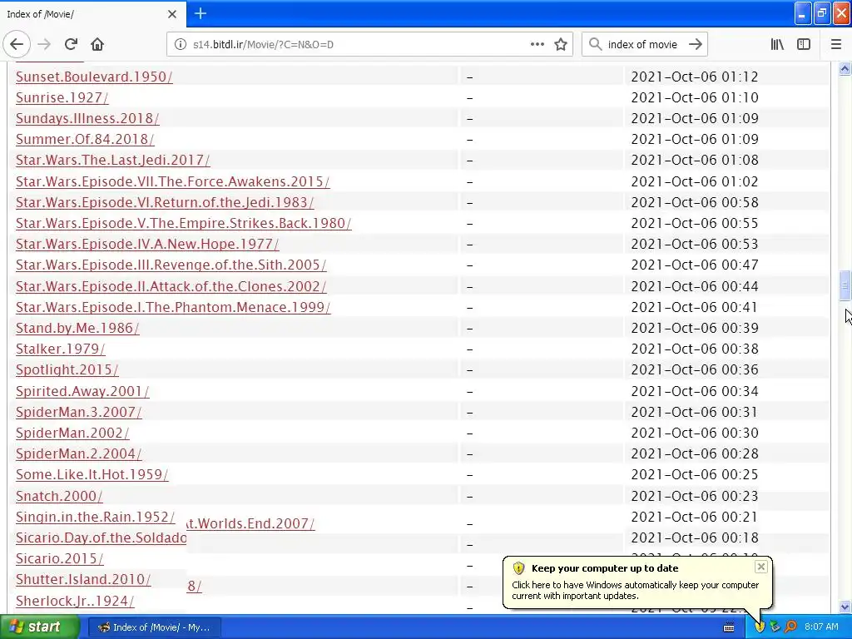Open Some.Like.It.Hot.1959 folder link
The width and height of the screenshot is (852, 639).
pyautogui.click(x=92, y=474)
